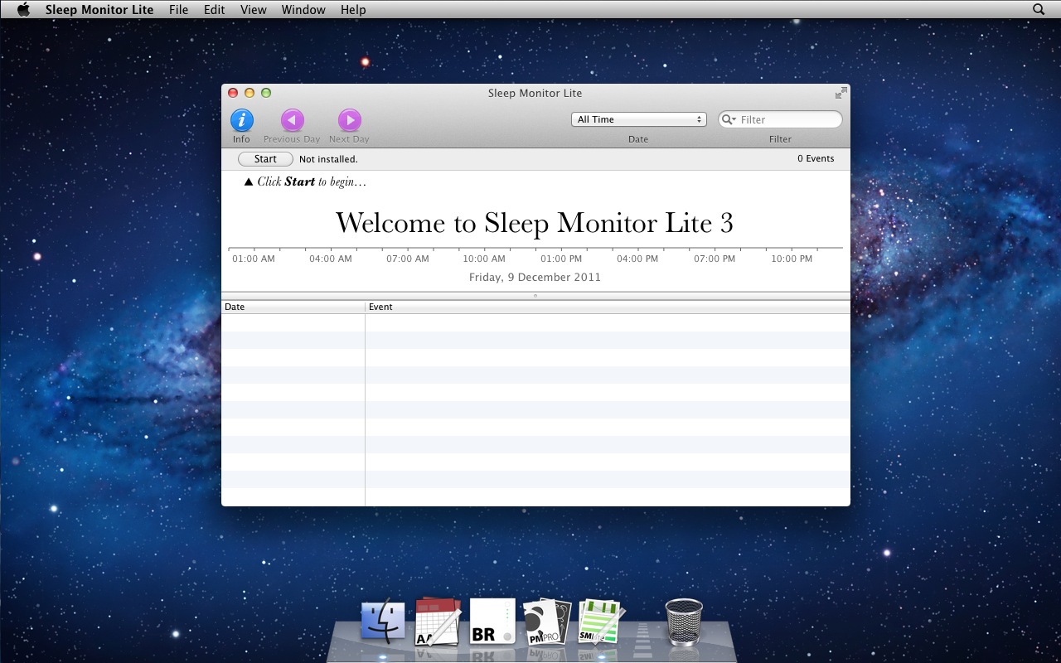The height and width of the screenshot is (663, 1061).
Task: Zoom the window with the green button
Action: pos(266,93)
